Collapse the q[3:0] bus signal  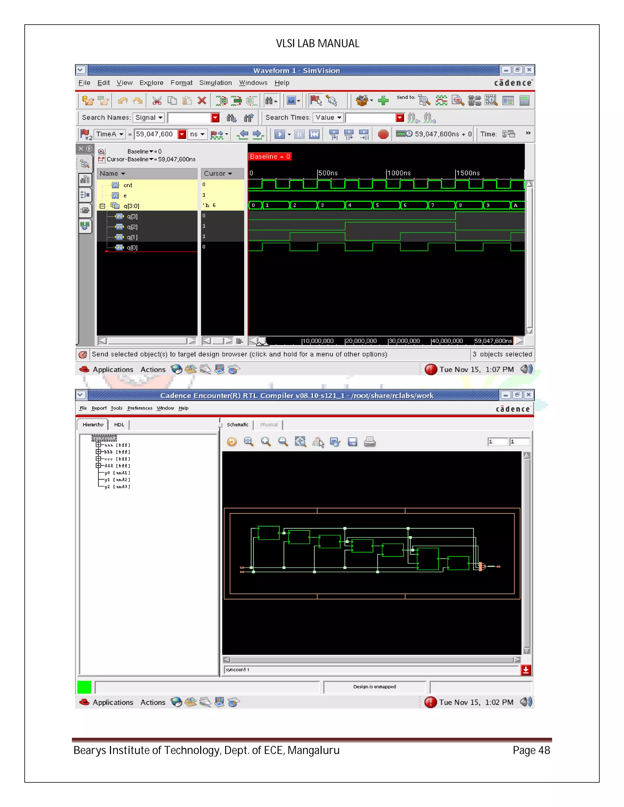click(102, 206)
